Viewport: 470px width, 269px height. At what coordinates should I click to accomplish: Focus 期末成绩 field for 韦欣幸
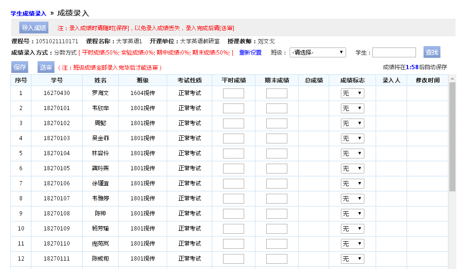pos(277,109)
